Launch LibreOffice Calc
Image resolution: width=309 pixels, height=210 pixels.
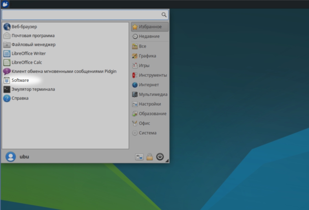(x=65, y=63)
